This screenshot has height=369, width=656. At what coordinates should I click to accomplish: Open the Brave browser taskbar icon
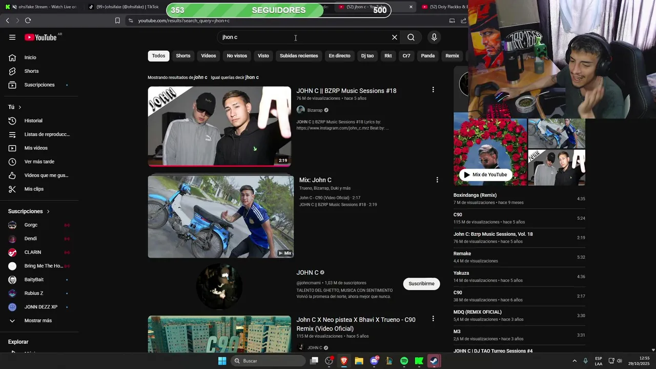click(344, 361)
